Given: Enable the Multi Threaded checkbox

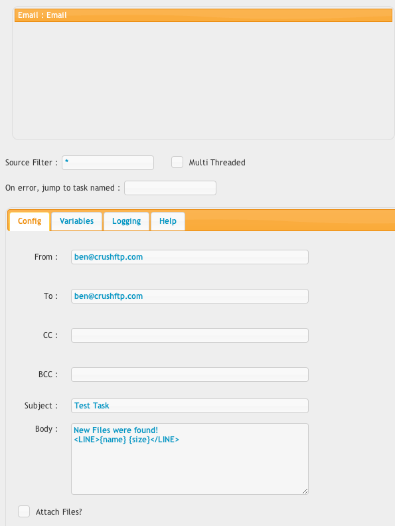Looking at the screenshot, I should point(177,162).
